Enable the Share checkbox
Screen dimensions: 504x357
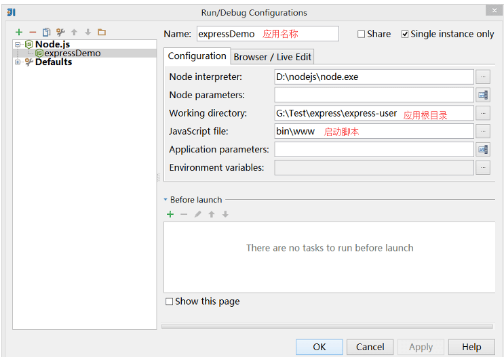point(362,34)
